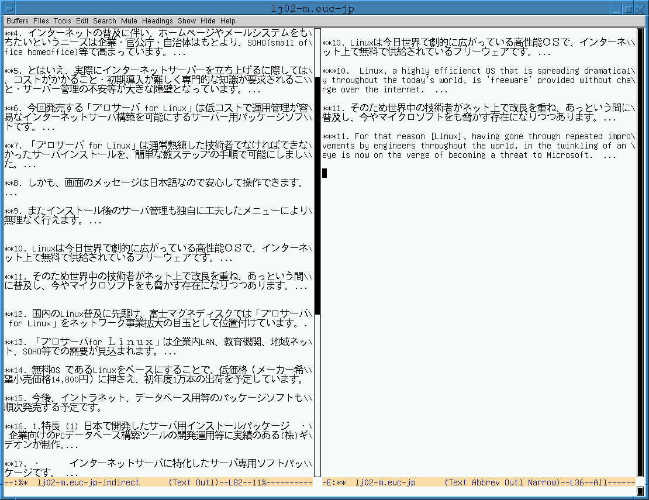This screenshot has width=649, height=500.
Task: Expand the Show outline menu
Action: (x=187, y=20)
